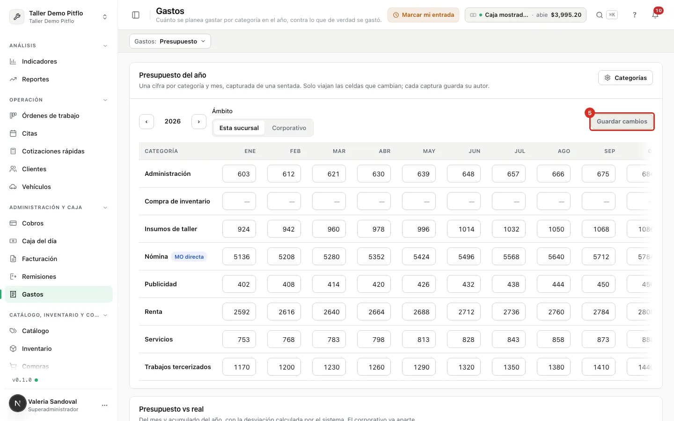Open Valeria Sandoval user options menu
This screenshot has height=421, width=674.
click(104, 405)
